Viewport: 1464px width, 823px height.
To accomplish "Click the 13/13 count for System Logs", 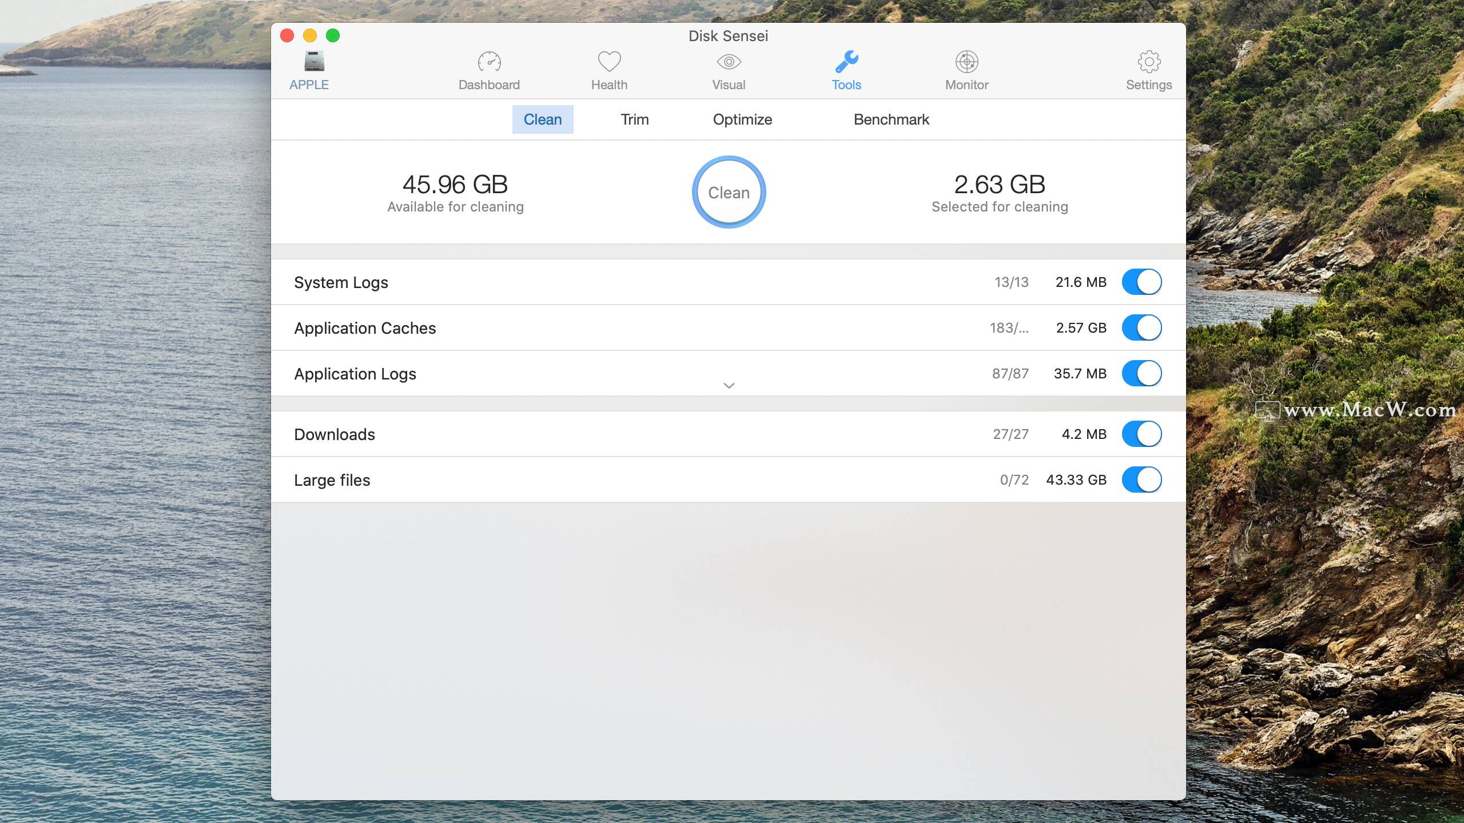I will click(x=1011, y=282).
